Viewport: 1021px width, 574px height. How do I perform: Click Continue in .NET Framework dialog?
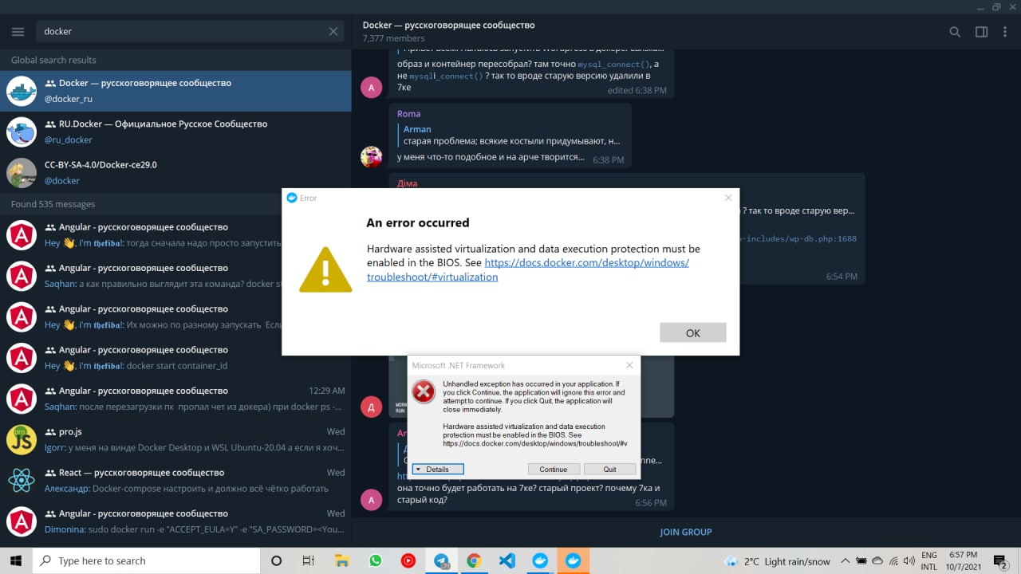tap(554, 470)
